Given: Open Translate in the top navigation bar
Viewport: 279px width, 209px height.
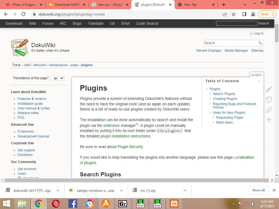Looking at the screenshot, I should click(96, 23).
